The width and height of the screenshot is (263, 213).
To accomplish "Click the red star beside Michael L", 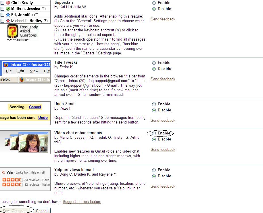I will [8, 21].
